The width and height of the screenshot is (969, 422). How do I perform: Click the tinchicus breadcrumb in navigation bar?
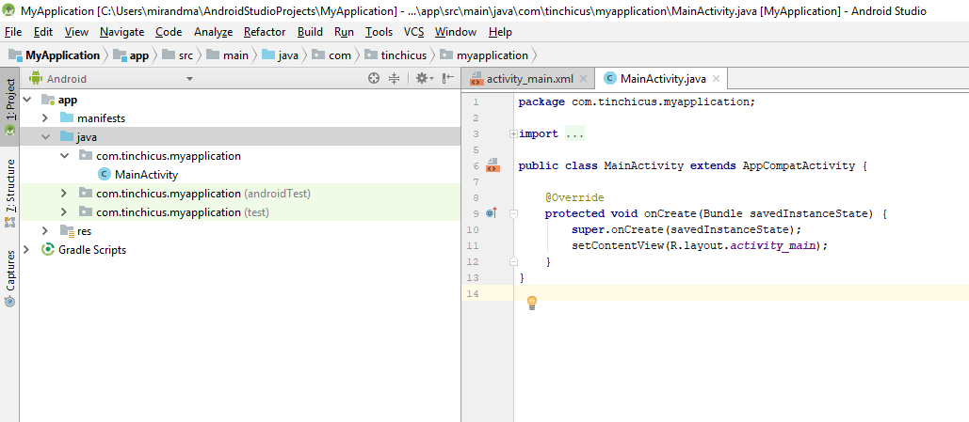point(402,55)
